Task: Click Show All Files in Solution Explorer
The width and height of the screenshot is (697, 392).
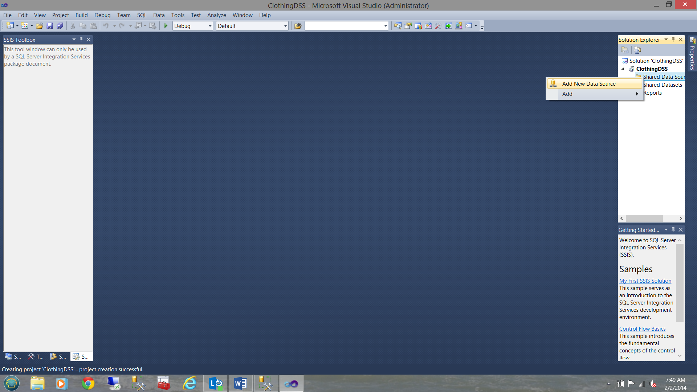Action: (x=637, y=50)
